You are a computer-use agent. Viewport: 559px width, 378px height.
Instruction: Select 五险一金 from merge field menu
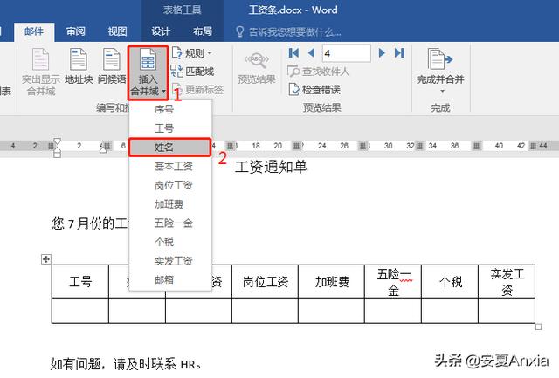pyautogui.click(x=170, y=223)
